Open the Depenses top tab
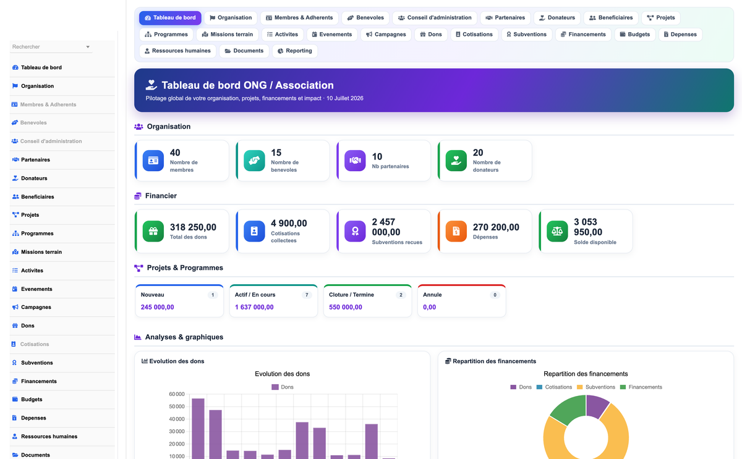The width and height of the screenshot is (742, 459). [x=680, y=35]
